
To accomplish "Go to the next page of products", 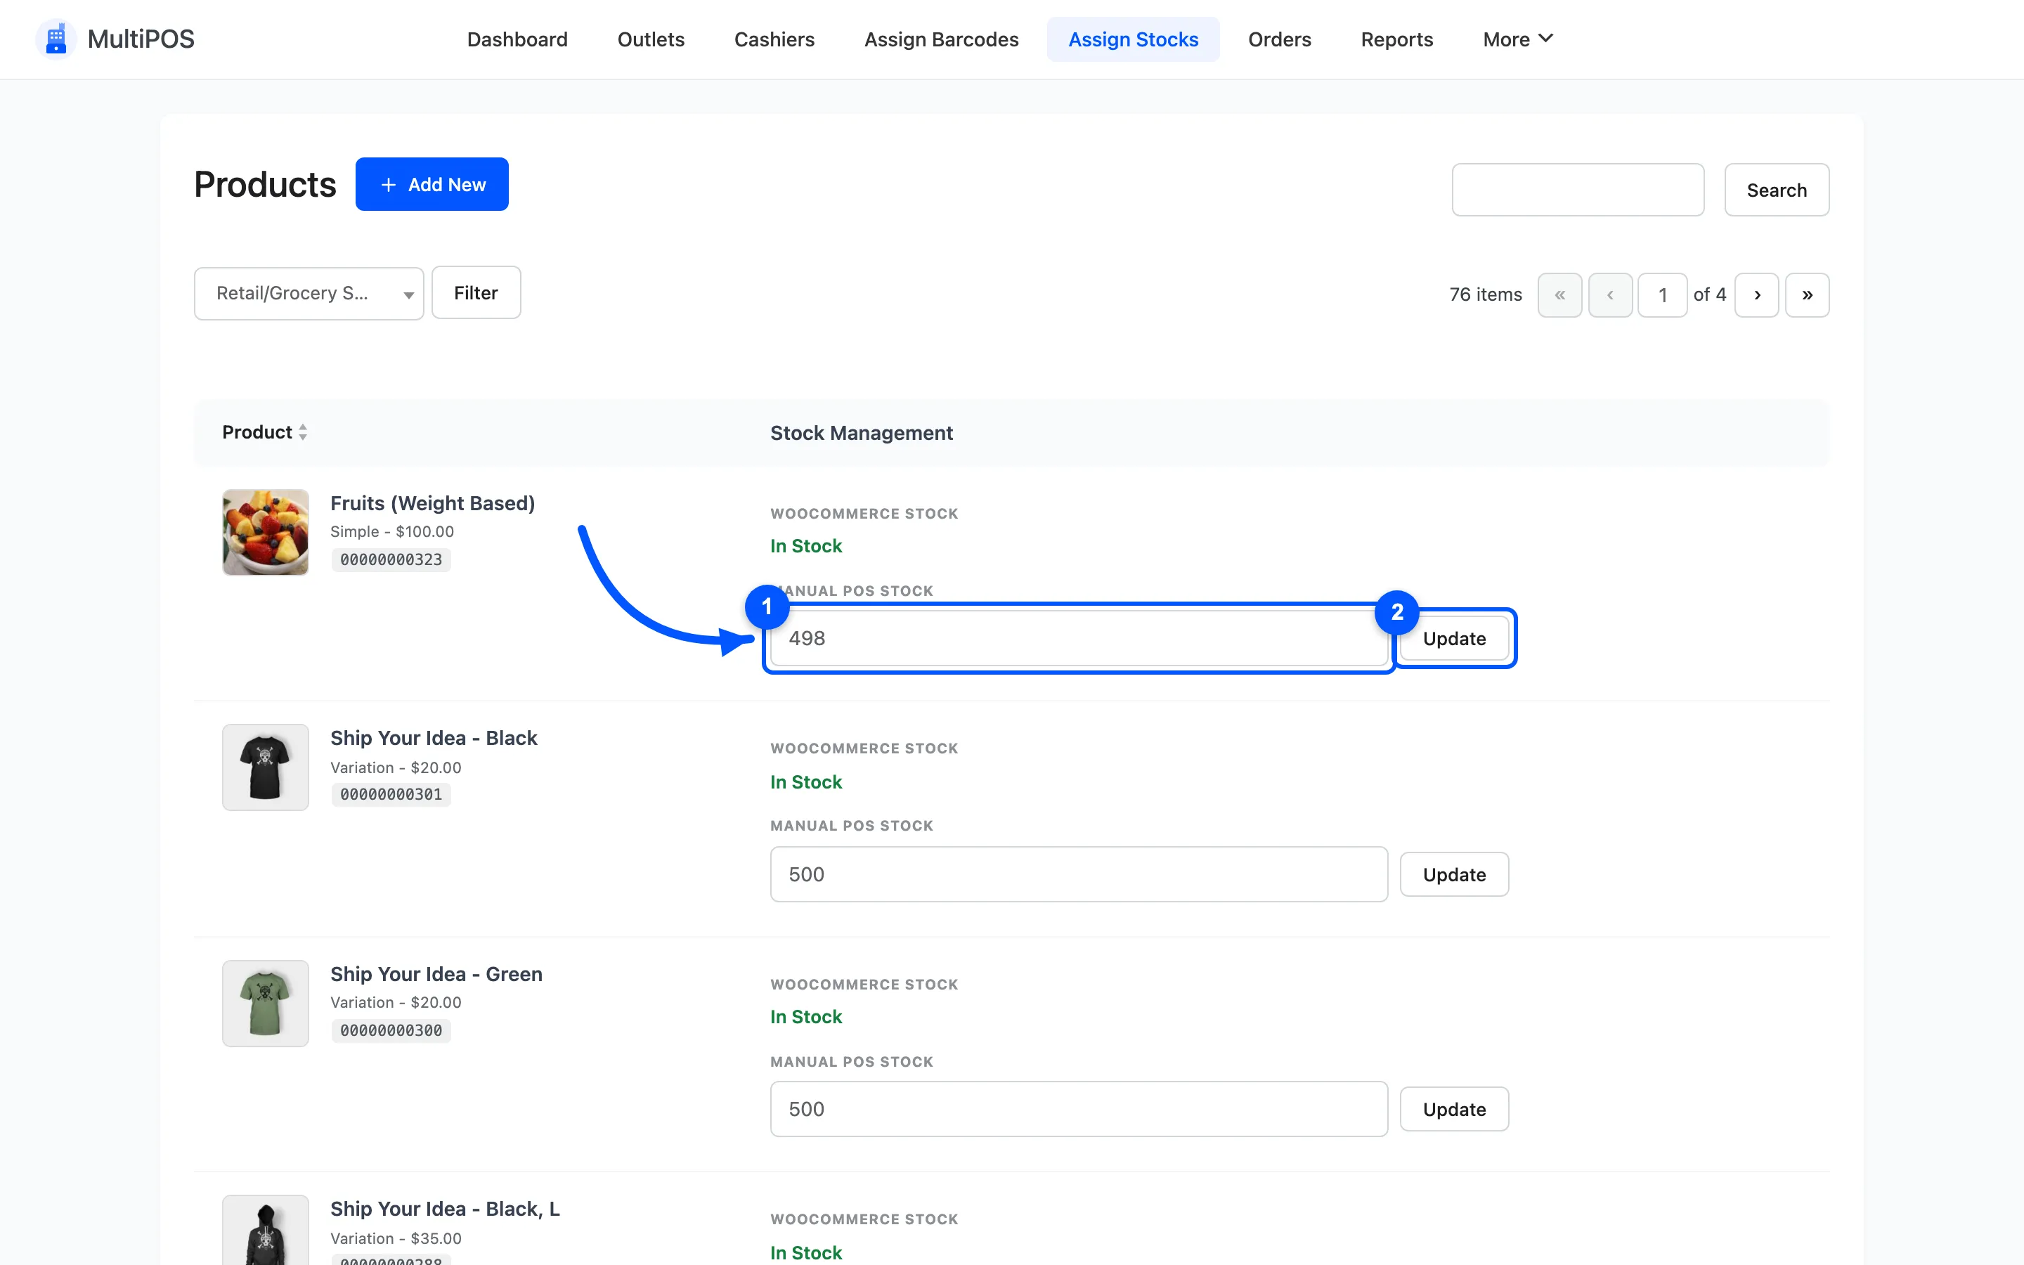I will 1756,295.
